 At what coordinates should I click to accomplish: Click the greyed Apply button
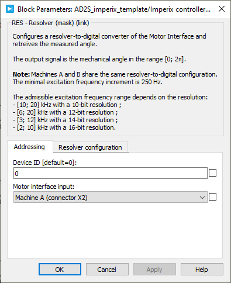point(154,270)
